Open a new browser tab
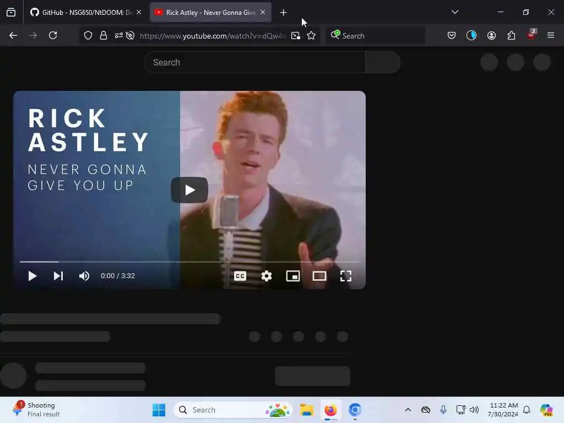564x423 pixels. pyautogui.click(x=284, y=13)
